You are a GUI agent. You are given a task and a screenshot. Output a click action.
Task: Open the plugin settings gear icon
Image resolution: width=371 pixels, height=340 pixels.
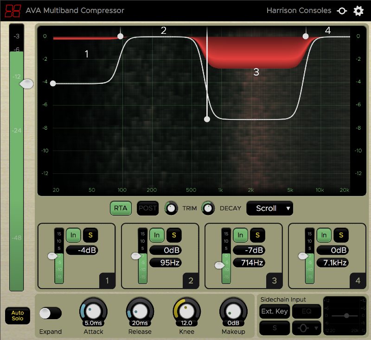(358, 10)
